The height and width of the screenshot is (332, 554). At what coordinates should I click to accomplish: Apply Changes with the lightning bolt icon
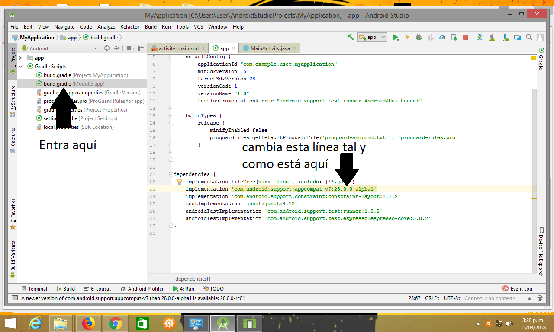(x=407, y=38)
